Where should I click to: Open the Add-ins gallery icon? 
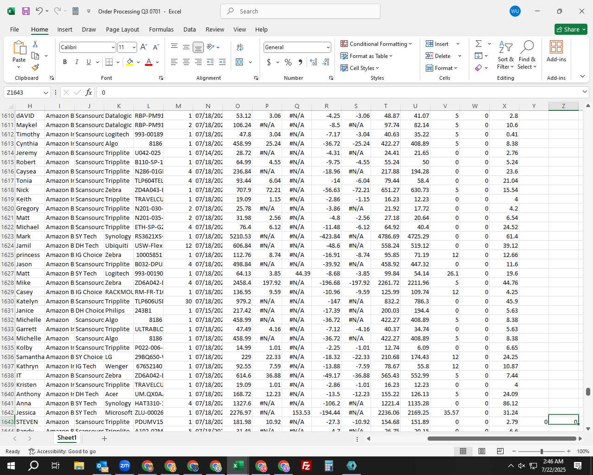point(556,47)
